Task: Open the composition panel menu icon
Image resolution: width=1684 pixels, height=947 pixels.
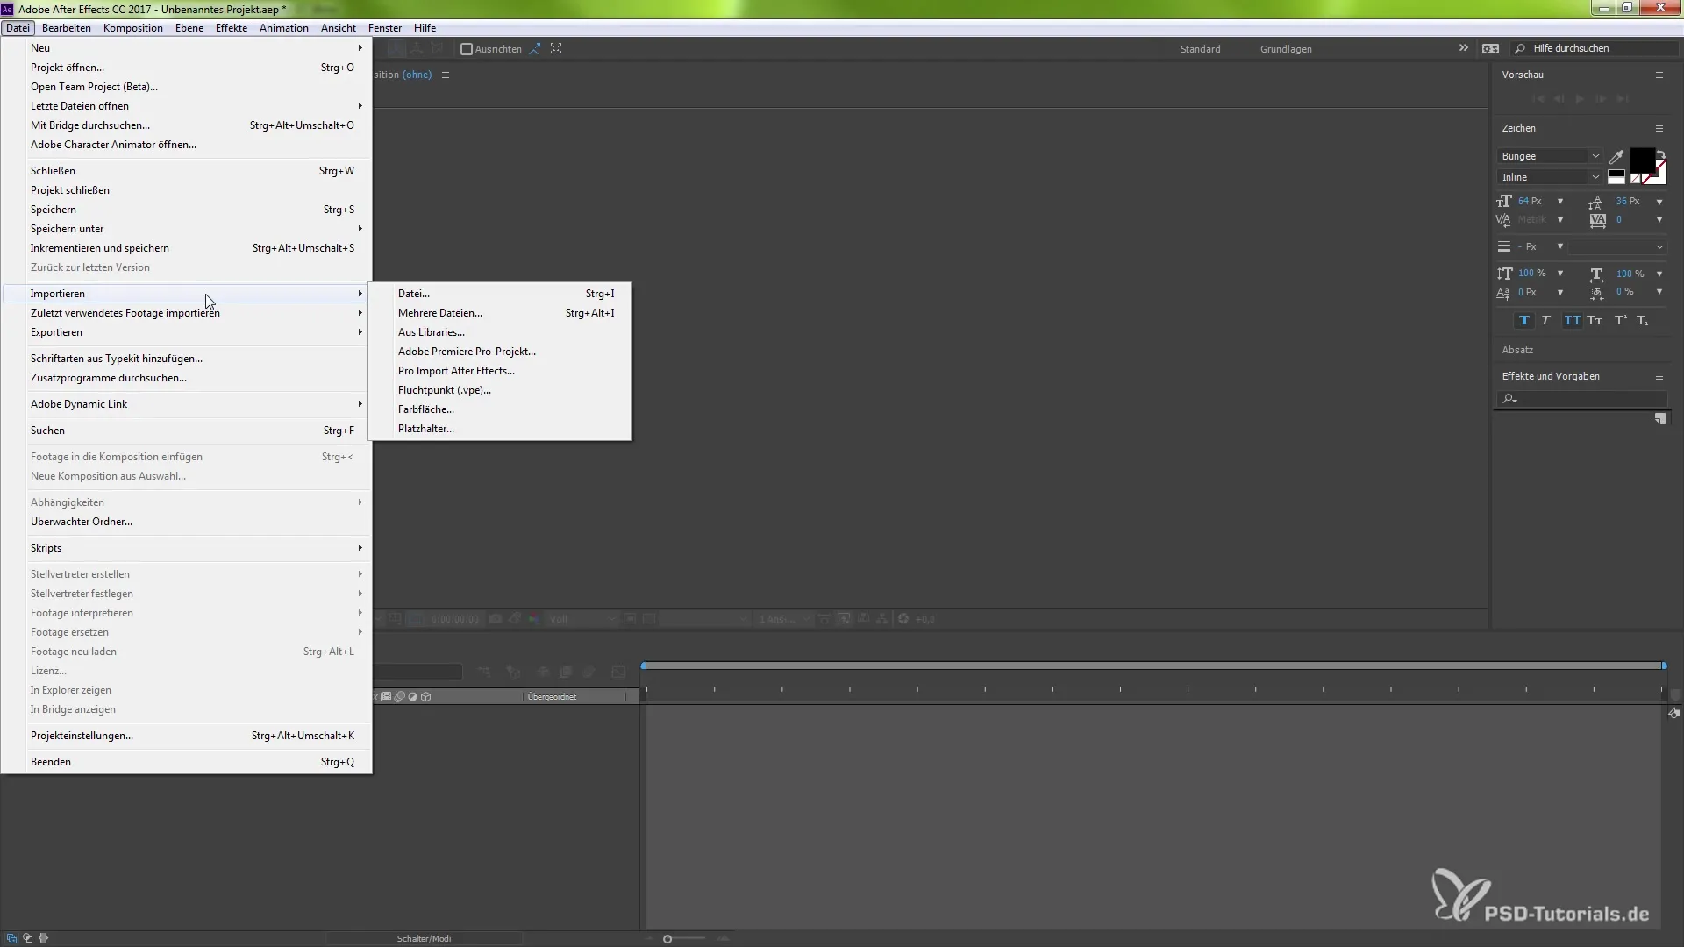Action: 446,75
